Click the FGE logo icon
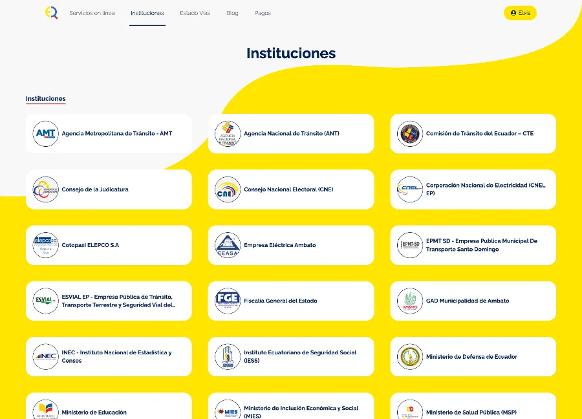This screenshot has height=419, width=582. pyautogui.click(x=228, y=301)
